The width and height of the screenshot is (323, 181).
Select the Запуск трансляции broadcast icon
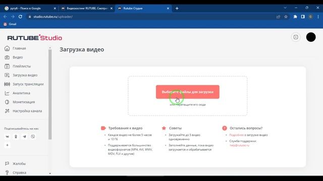point(7,84)
